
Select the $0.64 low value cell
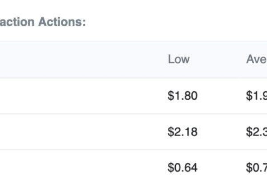point(182,168)
